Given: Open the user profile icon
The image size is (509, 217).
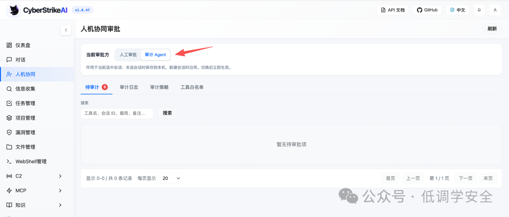Looking at the screenshot, I should pyautogui.click(x=495, y=10).
